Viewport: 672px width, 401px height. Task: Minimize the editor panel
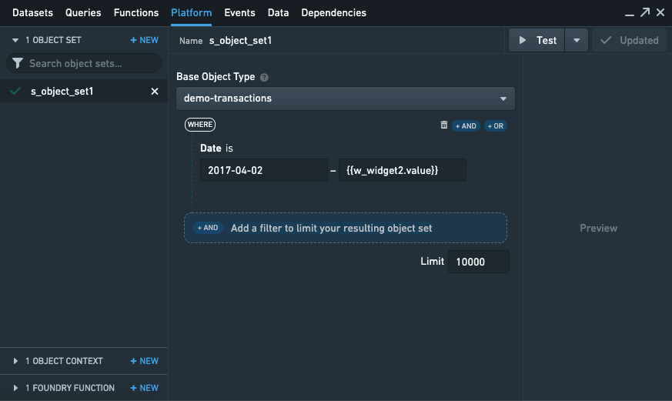point(629,14)
